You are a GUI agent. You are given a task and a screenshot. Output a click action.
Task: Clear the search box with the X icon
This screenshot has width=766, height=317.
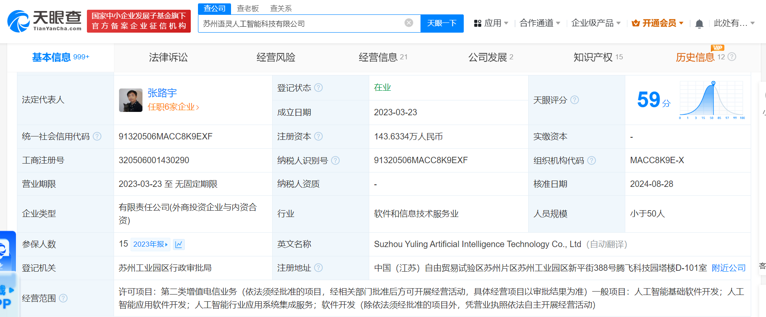click(x=409, y=23)
